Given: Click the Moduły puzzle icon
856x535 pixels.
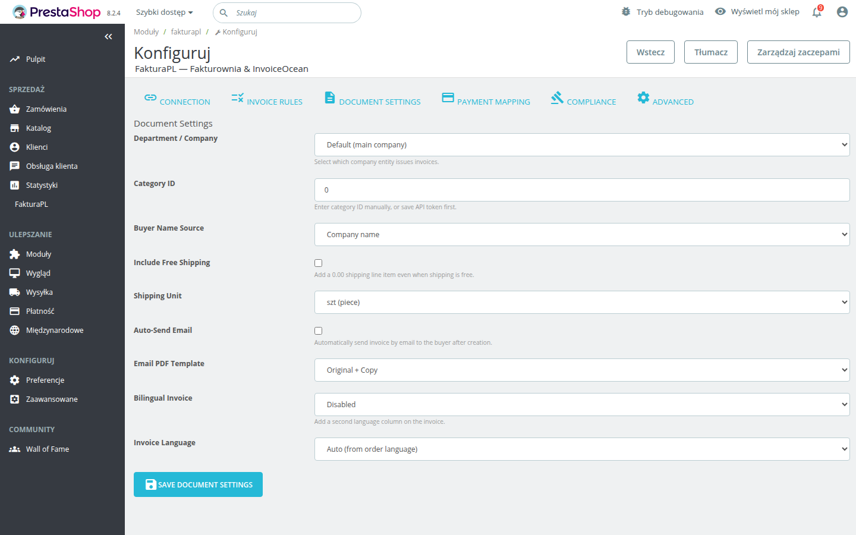Looking at the screenshot, I should (x=15, y=254).
